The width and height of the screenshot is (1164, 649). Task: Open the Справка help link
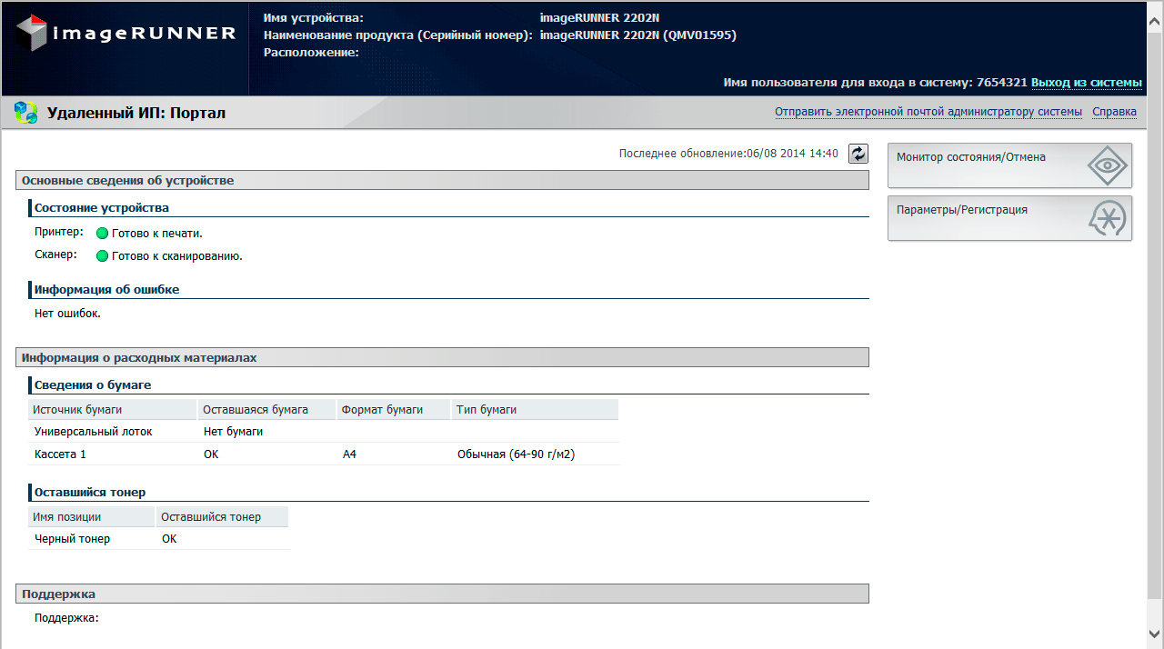point(1114,112)
